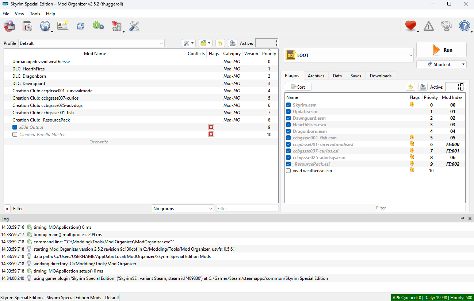Click the plugin list Filter input field
This screenshot has height=301, width=474.
coord(420,208)
